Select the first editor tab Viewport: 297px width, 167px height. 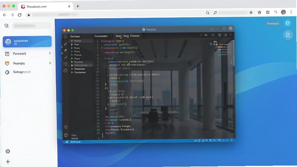pos(104,36)
